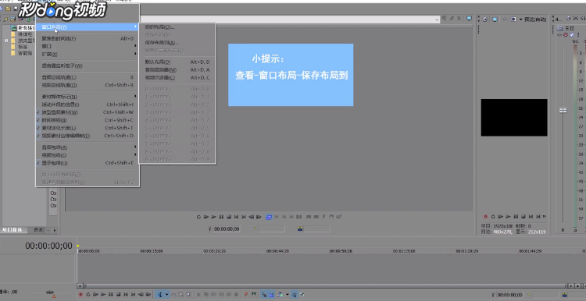Screen dimensions: 586x301
Task: Select 默认布局(D) Alt+D, D layout
Action: 177,62
